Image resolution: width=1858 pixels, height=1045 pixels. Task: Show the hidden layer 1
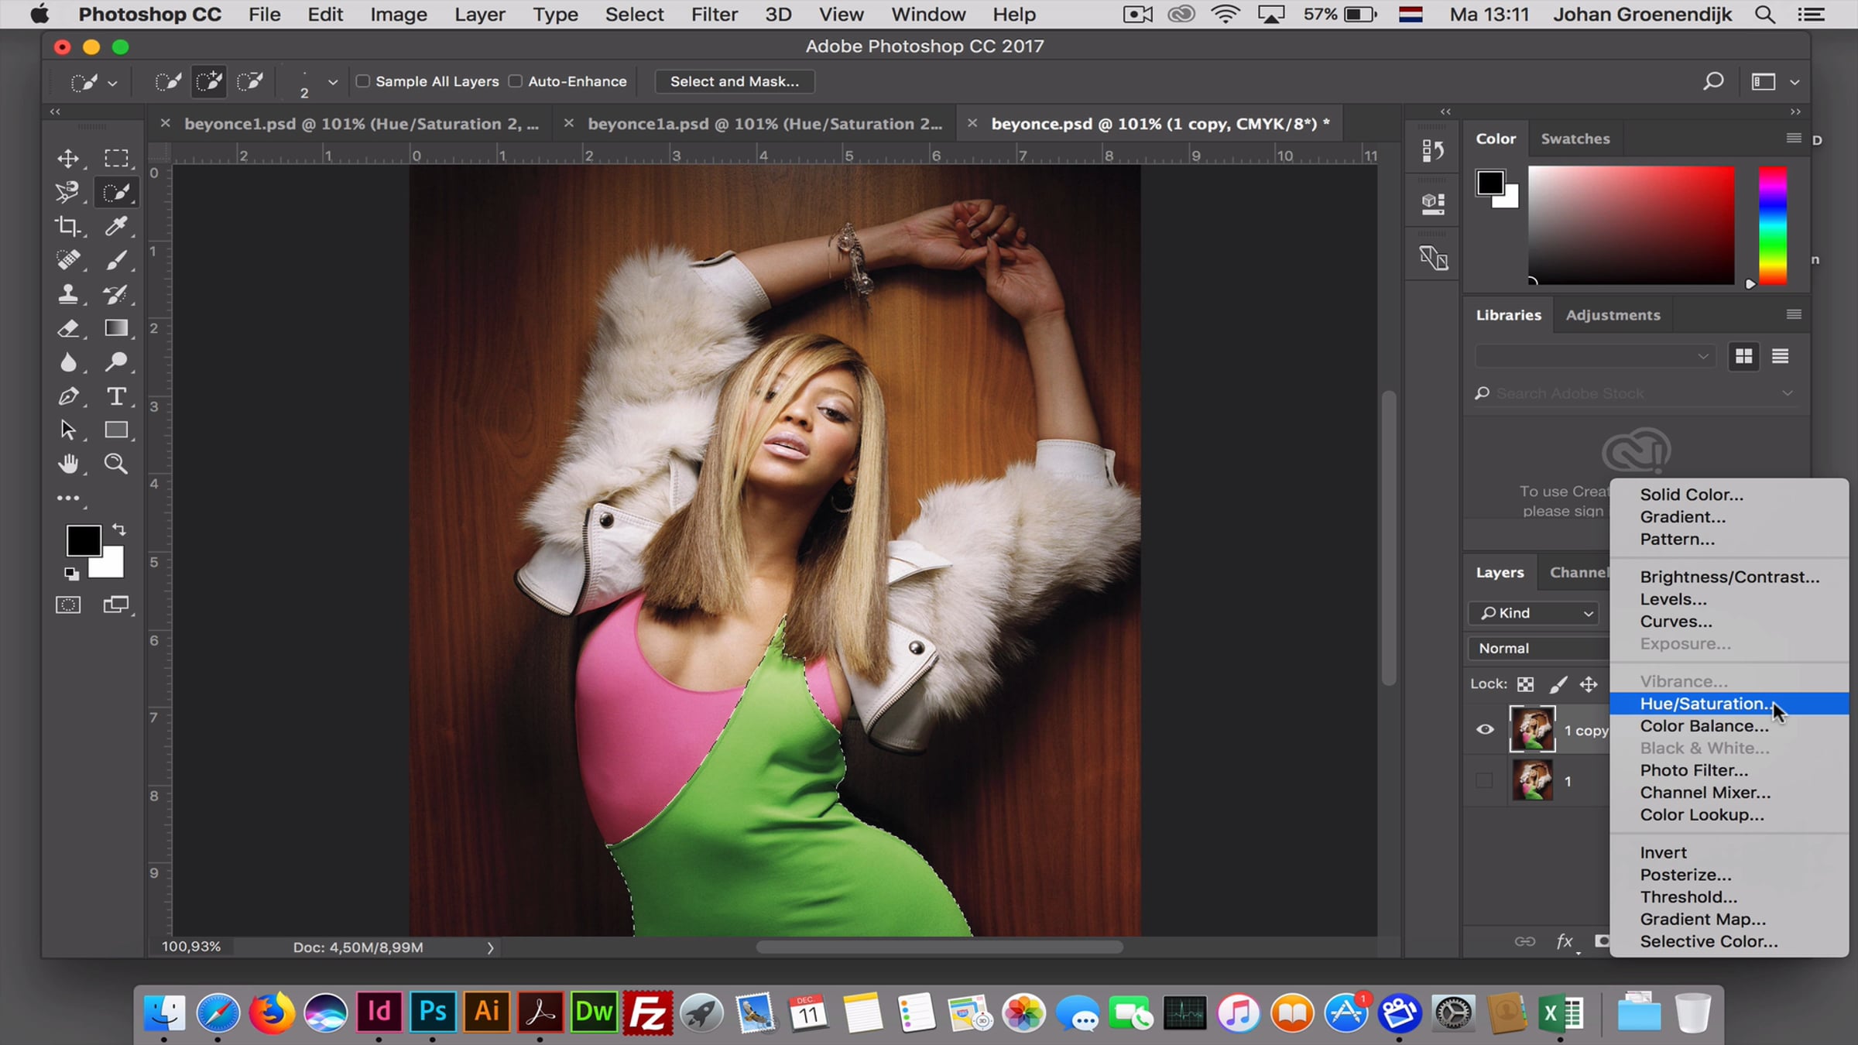coord(1484,780)
